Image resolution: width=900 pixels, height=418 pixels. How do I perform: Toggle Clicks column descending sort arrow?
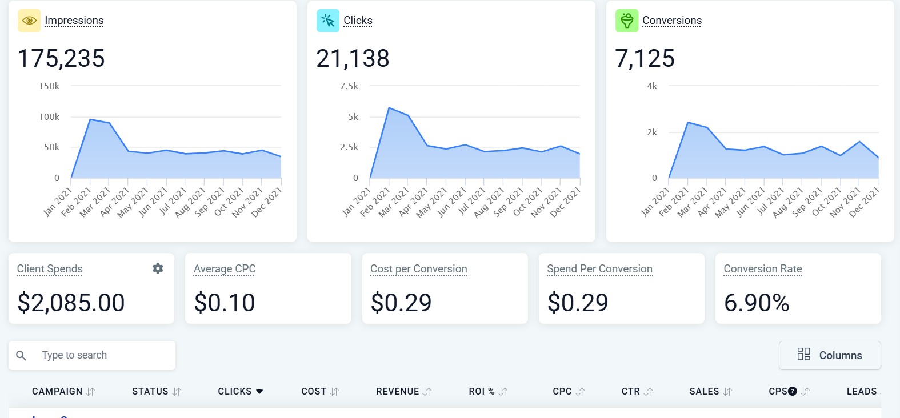pyautogui.click(x=259, y=392)
